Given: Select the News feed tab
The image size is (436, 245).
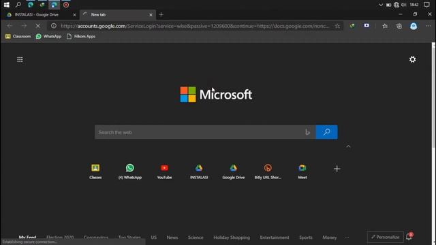Looking at the screenshot, I should [x=172, y=238].
